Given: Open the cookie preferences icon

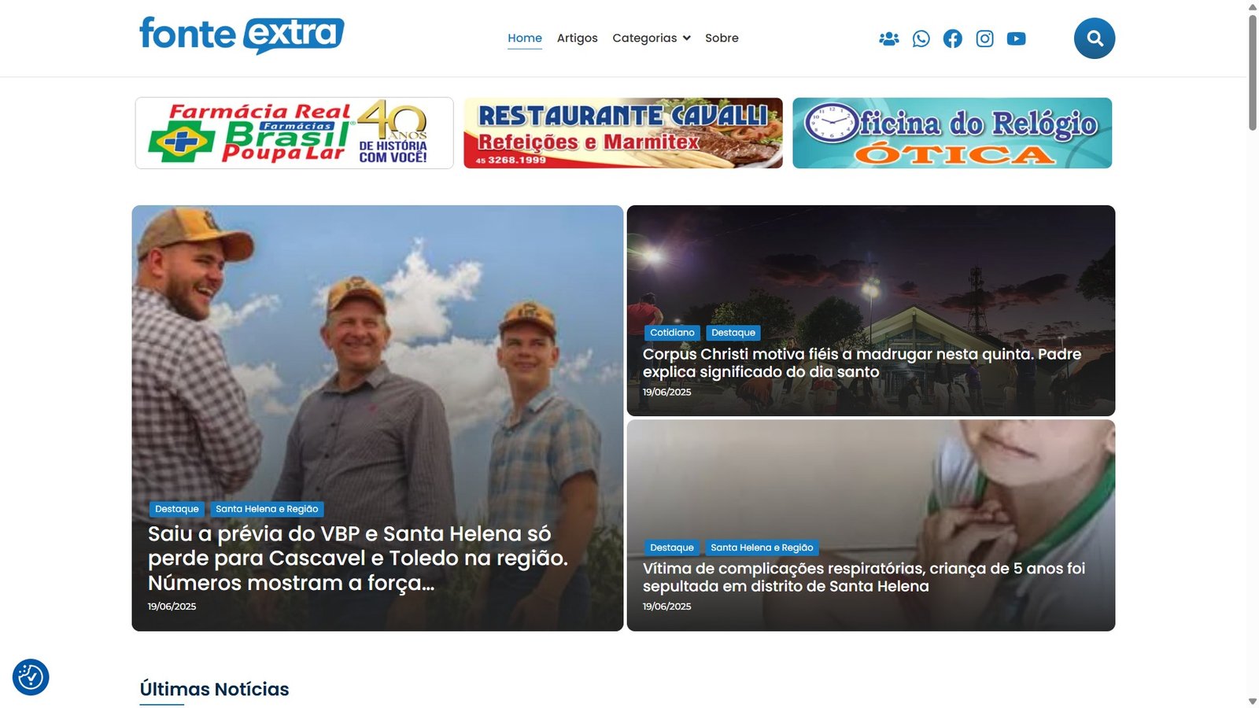Looking at the screenshot, I should coord(31,677).
